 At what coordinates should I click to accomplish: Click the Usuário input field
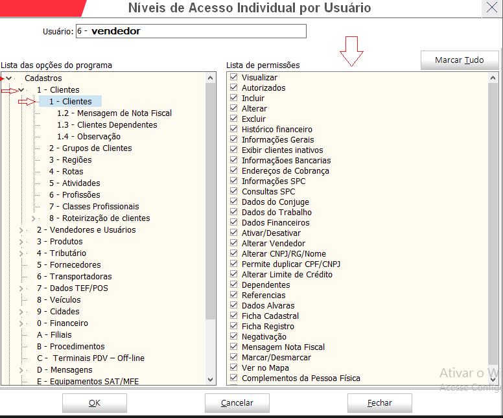(191, 31)
